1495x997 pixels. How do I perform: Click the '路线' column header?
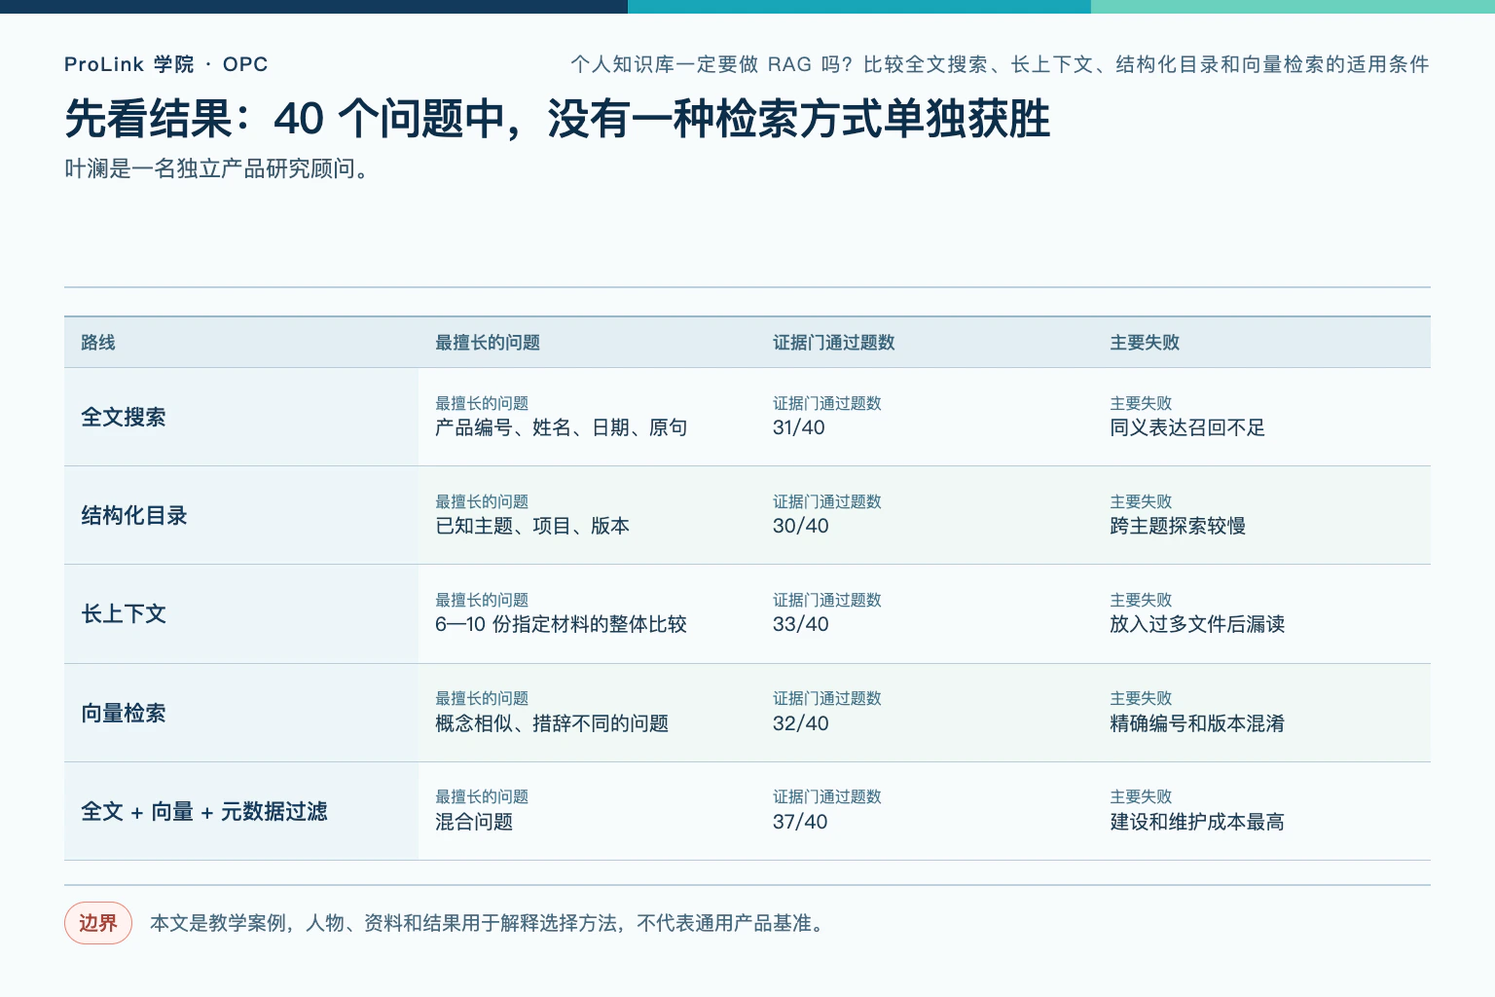click(x=98, y=342)
